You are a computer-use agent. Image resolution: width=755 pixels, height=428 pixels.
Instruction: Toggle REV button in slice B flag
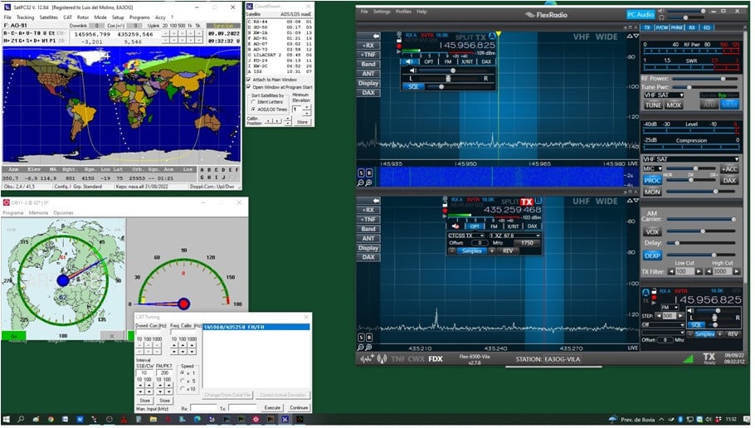(x=508, y=250)
